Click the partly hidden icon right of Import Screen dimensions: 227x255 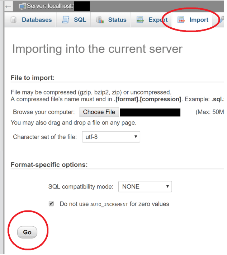click(x=222, y=20)
